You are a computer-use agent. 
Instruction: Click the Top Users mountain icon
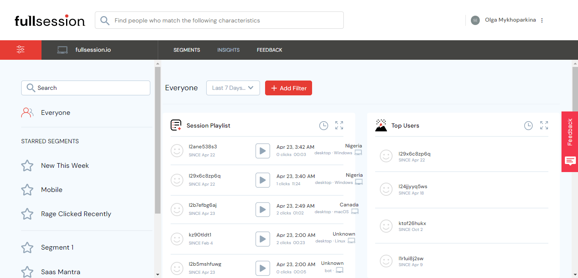tap(381, 125)
